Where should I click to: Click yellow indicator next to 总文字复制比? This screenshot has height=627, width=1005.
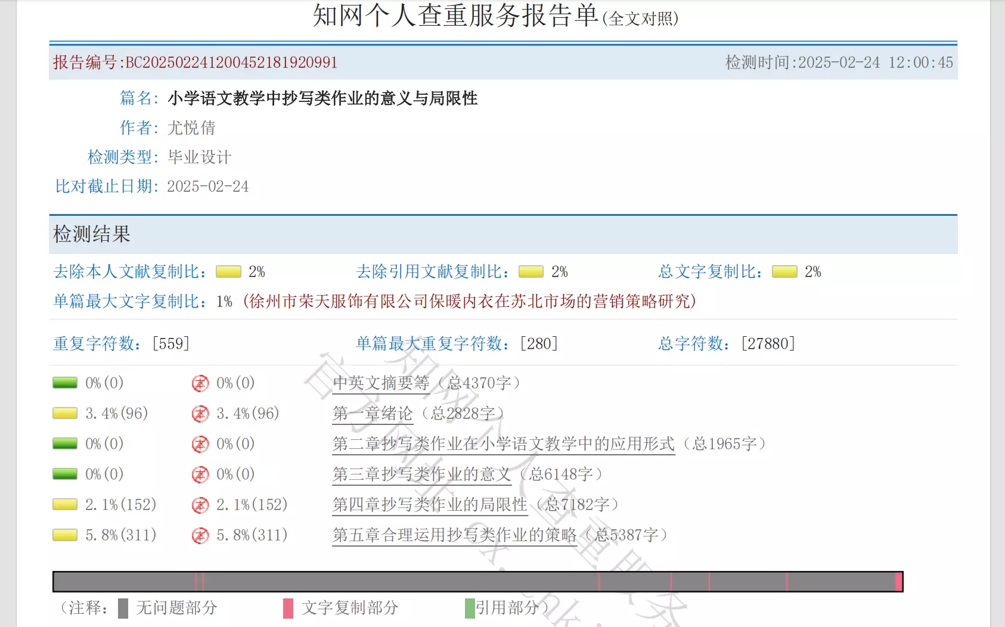[784, 272]
